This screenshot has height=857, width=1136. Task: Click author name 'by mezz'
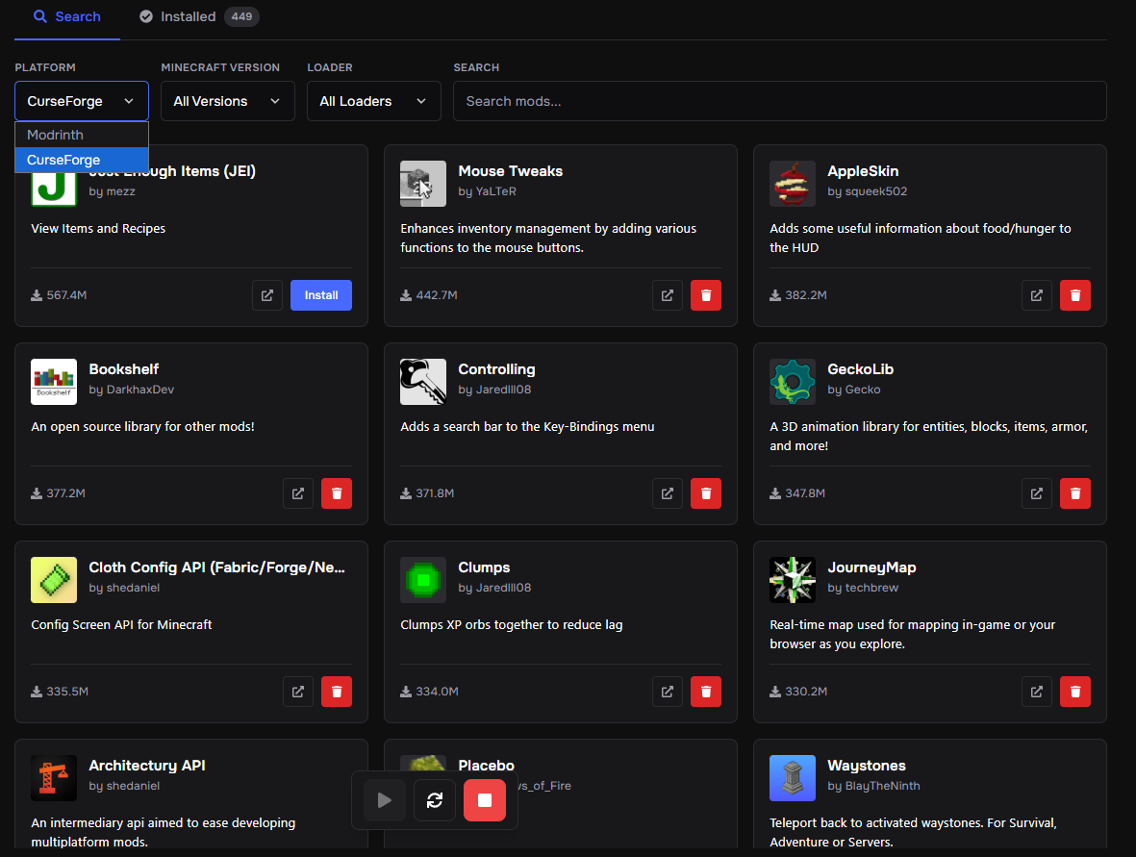113,191
